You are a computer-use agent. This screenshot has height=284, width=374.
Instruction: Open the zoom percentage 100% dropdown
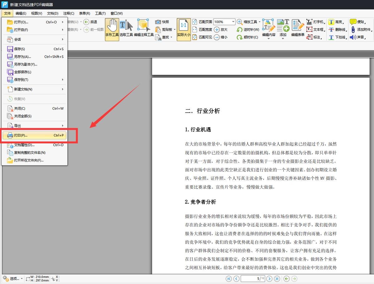pyautogui.click(x=233, y=22)
